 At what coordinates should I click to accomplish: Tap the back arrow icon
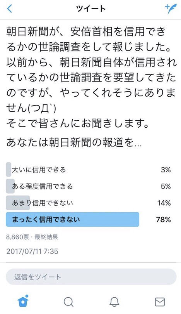click(x=9, y=9)
